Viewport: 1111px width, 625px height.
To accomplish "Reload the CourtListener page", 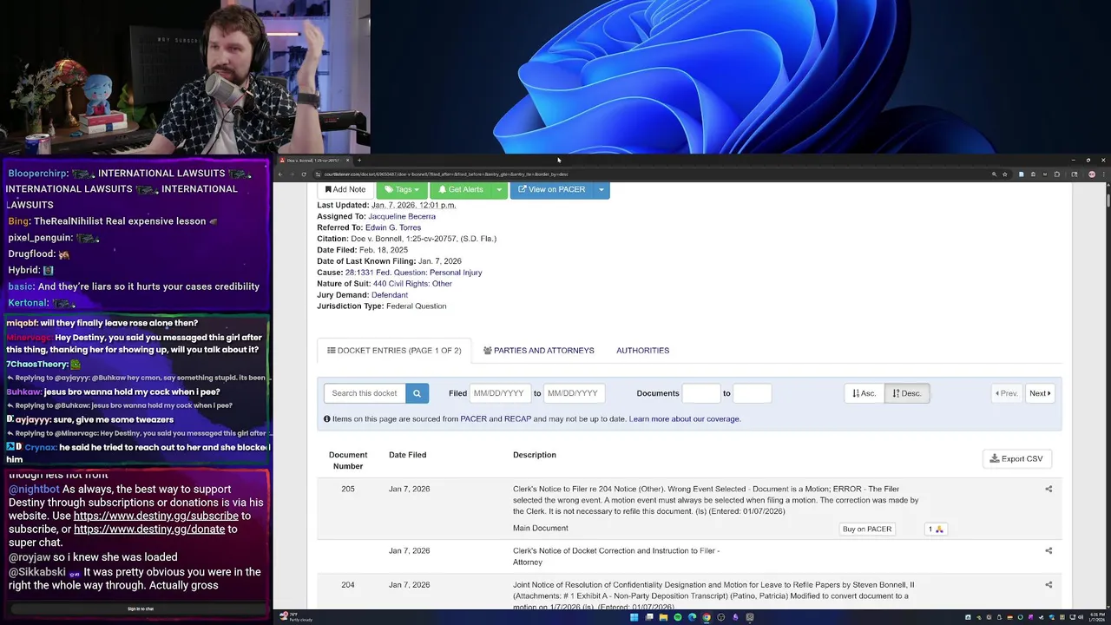I will (x=304, y=174).
